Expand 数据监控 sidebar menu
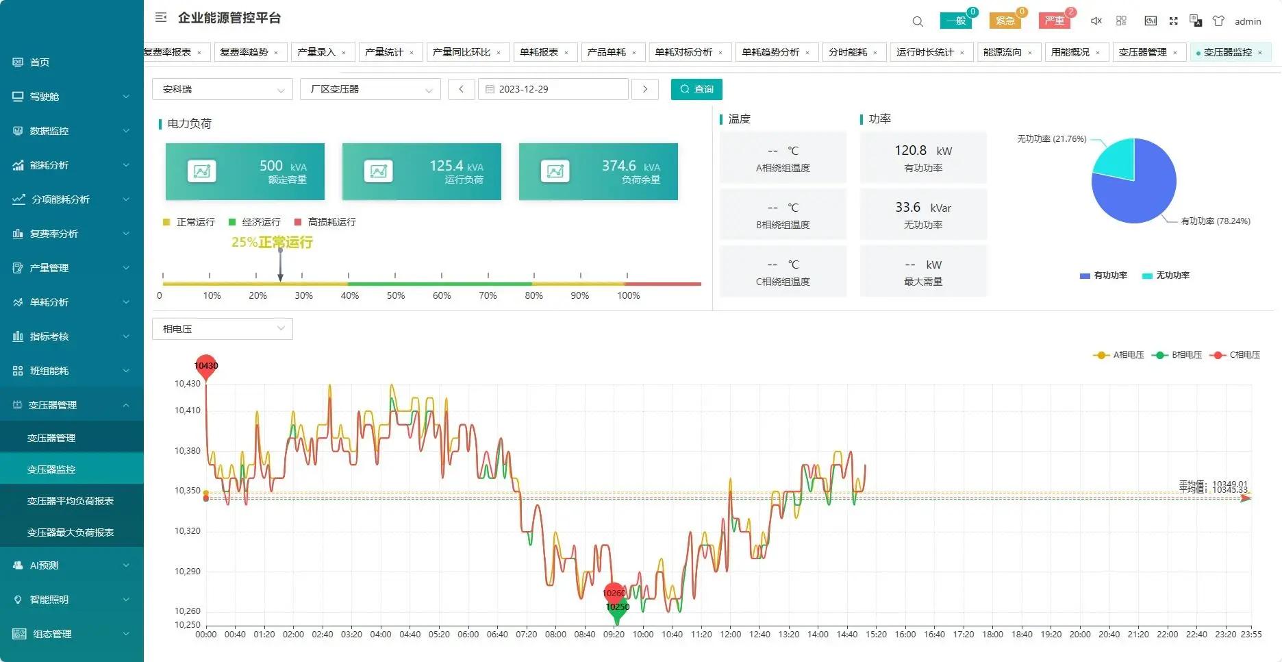This screenshot has height=662, width=1282. 72,131
